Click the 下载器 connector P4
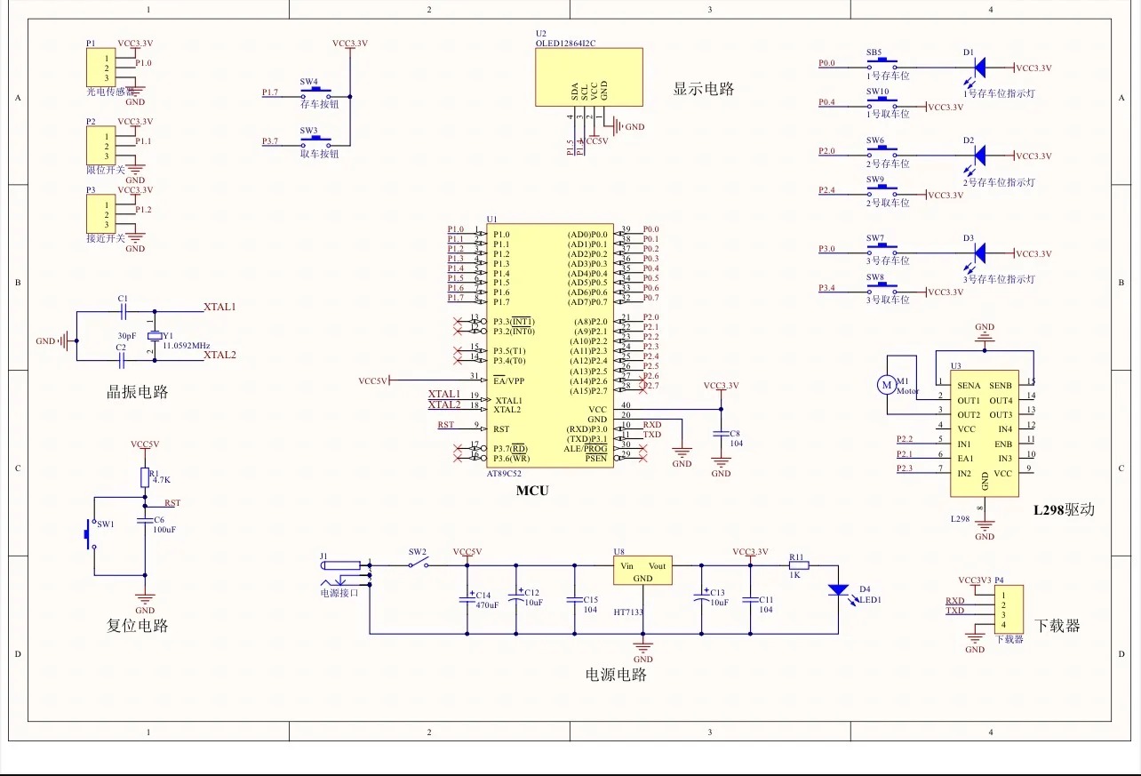 pos(1010,612)
